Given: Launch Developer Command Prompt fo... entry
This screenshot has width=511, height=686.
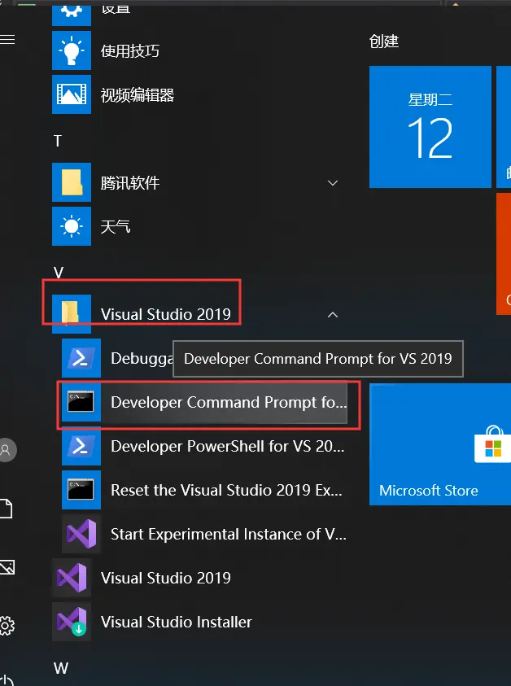Looking at the screenshot, I should click(204, 402).
